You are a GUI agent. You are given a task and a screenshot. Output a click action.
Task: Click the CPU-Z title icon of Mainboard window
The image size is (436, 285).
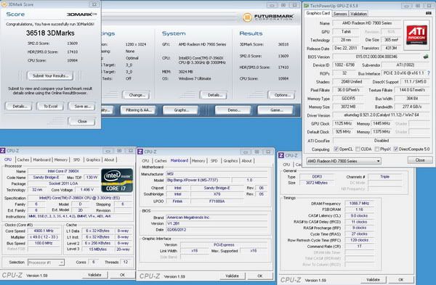tap(140, 152)
